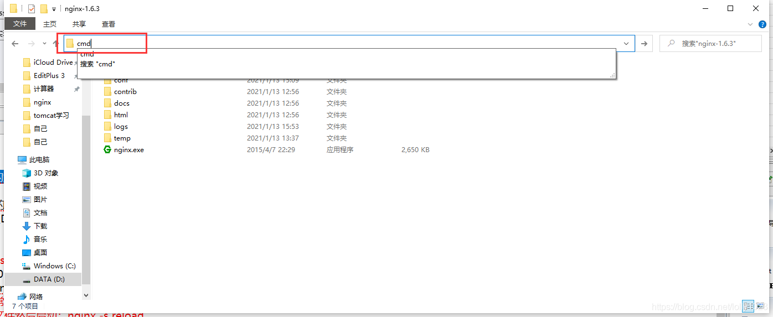Click the magnifier icon in search box

click(671, 43)
